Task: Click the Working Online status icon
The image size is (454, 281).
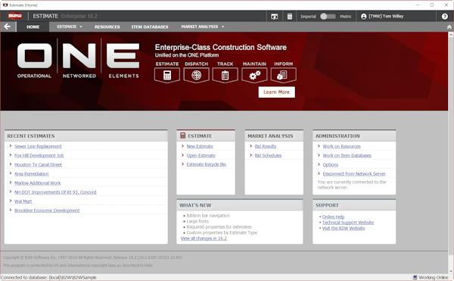Action: (415, 277)
